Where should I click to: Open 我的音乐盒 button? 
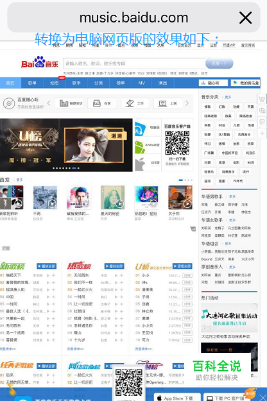pos(246,83)
